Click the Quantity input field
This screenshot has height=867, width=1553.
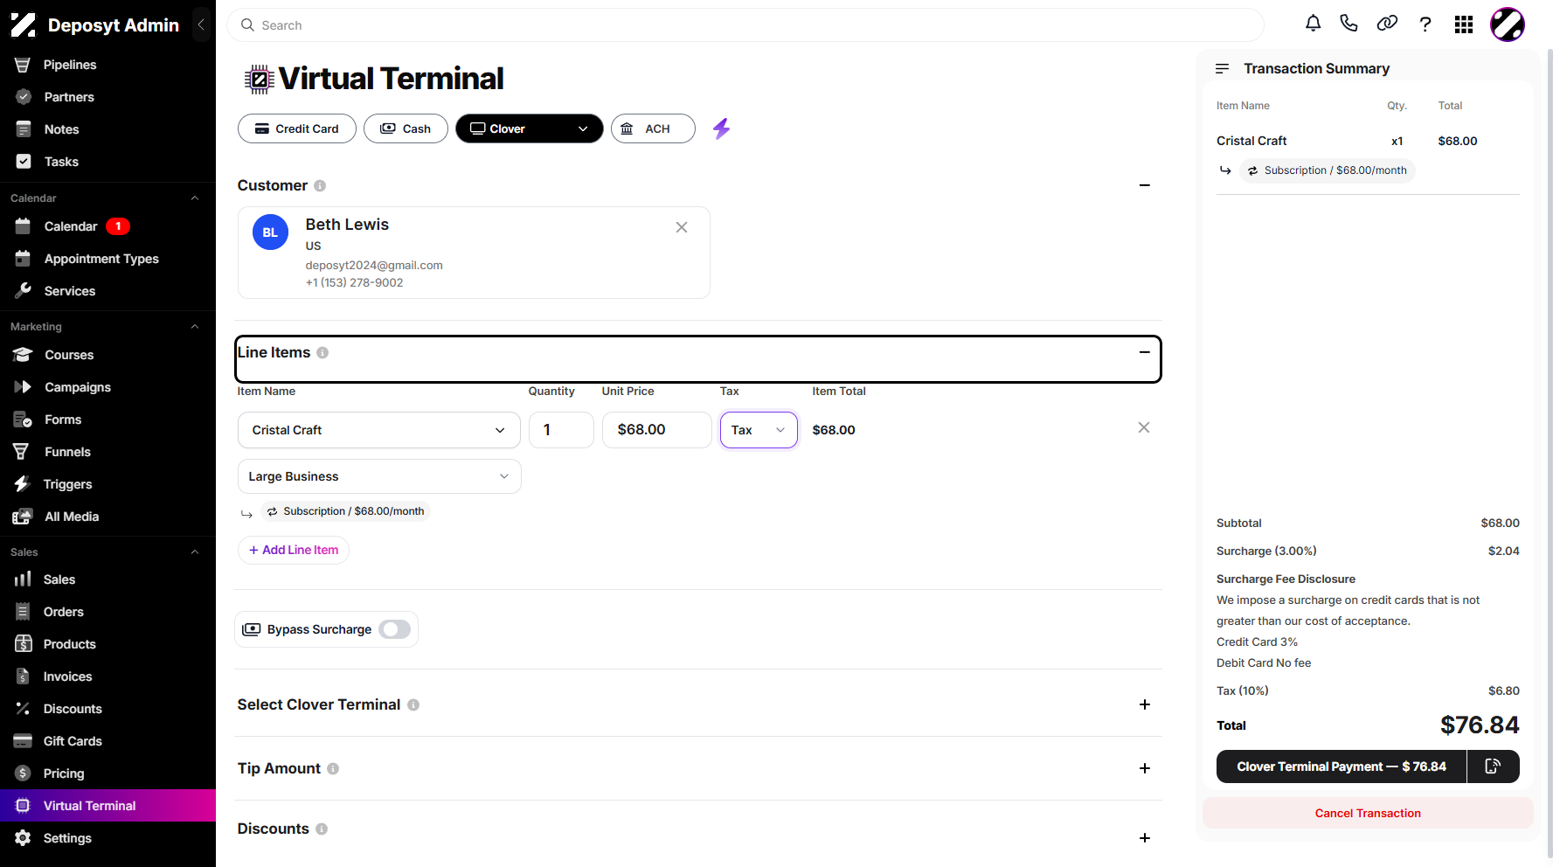561,430
